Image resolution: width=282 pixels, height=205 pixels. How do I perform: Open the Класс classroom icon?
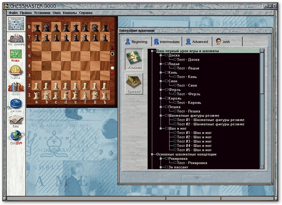pyautogui.click(x=16, y=56)
